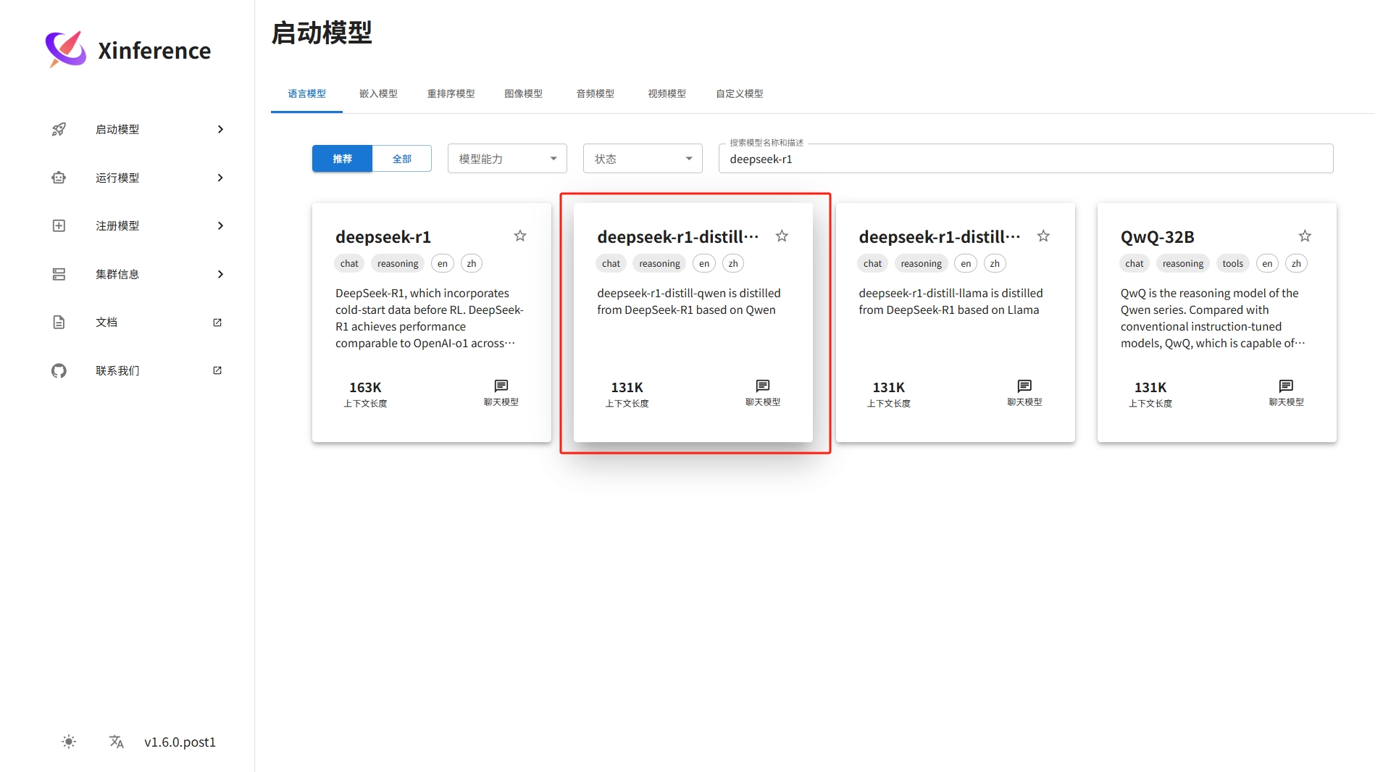Switch to the 图像模型 tab
This screenshot has width=1391, height=772.
click(x=523, y=94)
